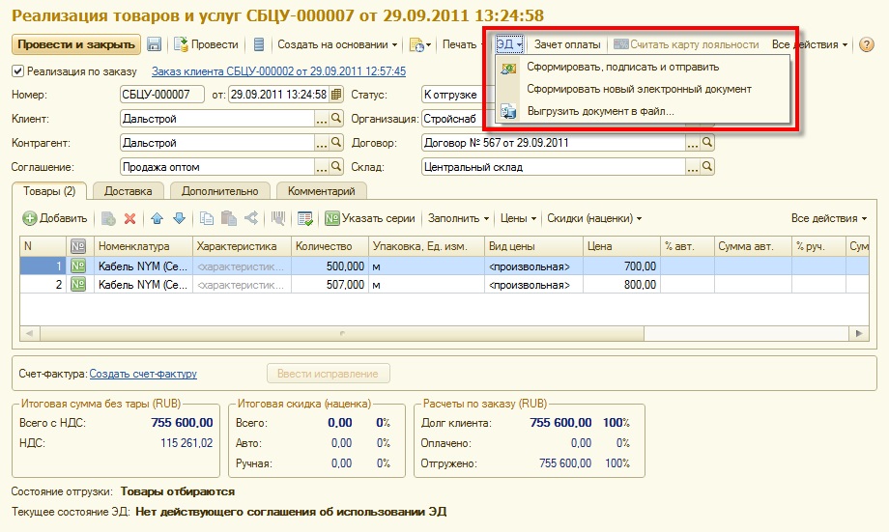Click magnifier icon next to Клиент field

337,119
